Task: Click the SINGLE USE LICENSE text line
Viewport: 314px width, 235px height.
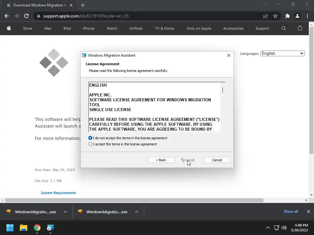Action: (x=110, y=110)
